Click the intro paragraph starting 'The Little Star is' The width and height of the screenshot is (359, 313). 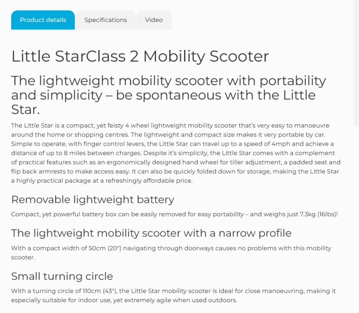pyautogui.click(x=176, y=153)
